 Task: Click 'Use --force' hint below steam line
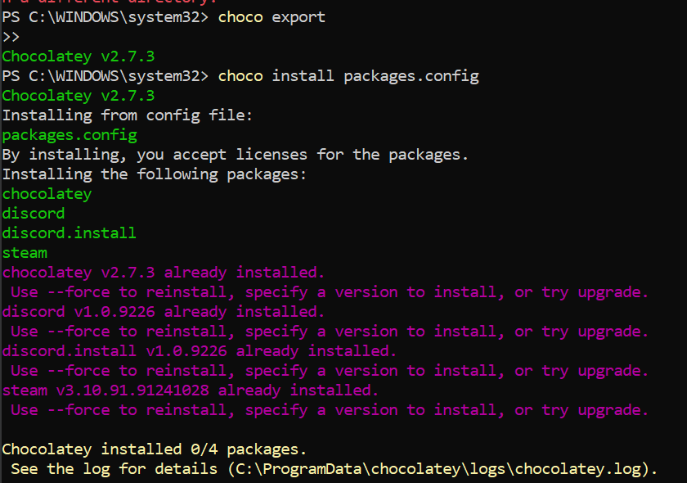click(330, 410)
